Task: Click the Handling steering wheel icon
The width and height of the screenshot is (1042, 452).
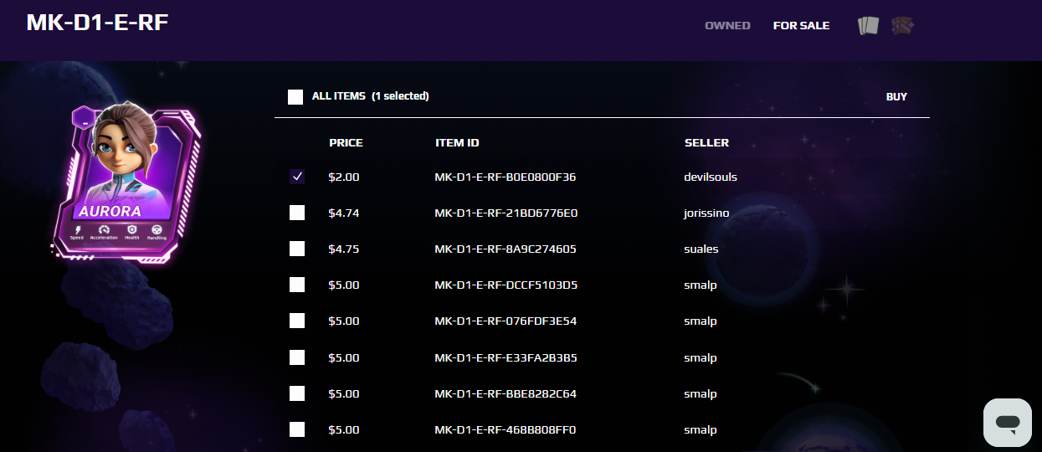Action: pyautogui.click(x=157, y=229)
